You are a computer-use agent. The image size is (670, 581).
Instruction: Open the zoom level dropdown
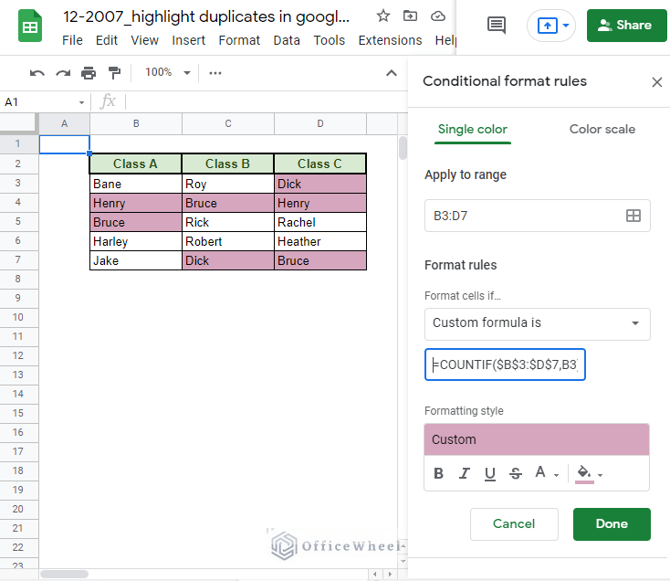tap(168, 73)
